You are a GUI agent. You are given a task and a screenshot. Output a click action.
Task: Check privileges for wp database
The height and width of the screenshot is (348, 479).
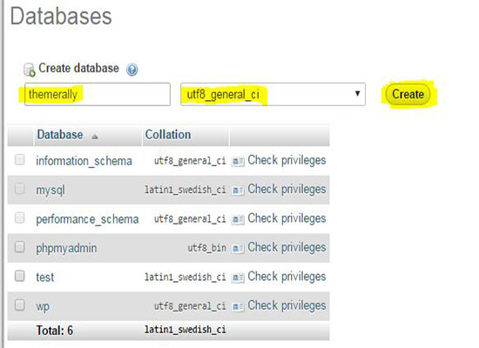[x=287, y=305]
